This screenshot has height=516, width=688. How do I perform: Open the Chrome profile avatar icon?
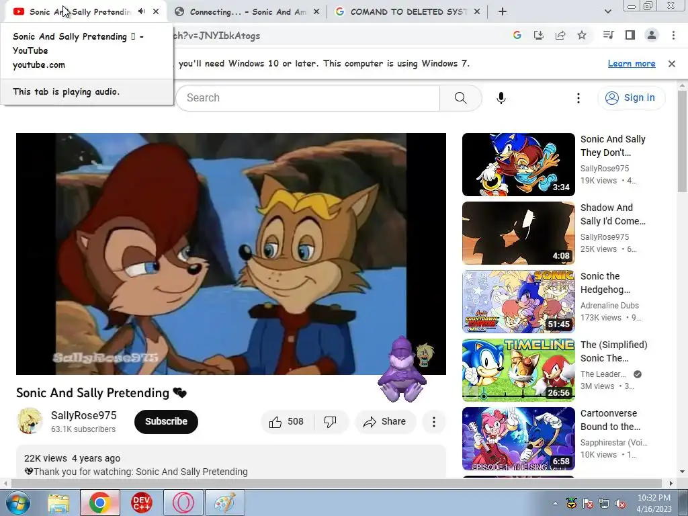[x=652, y=35]
